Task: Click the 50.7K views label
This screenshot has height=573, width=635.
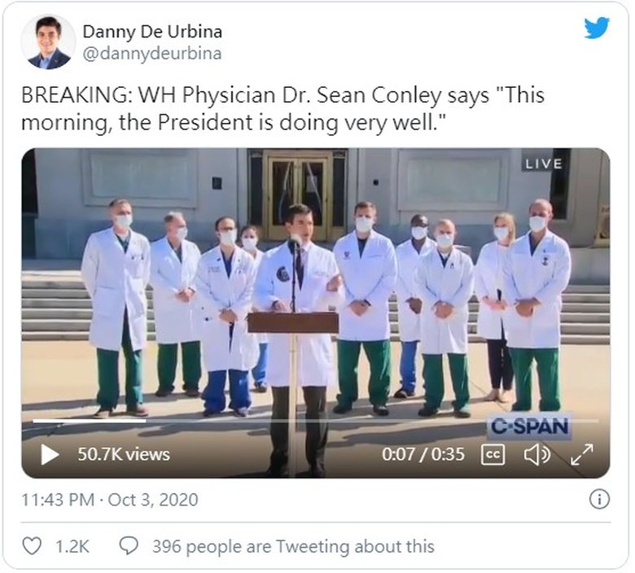Action: (124, 454)
